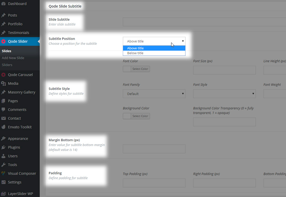
Task: Click the Qode Carousel circle icon
Action: 3,75
